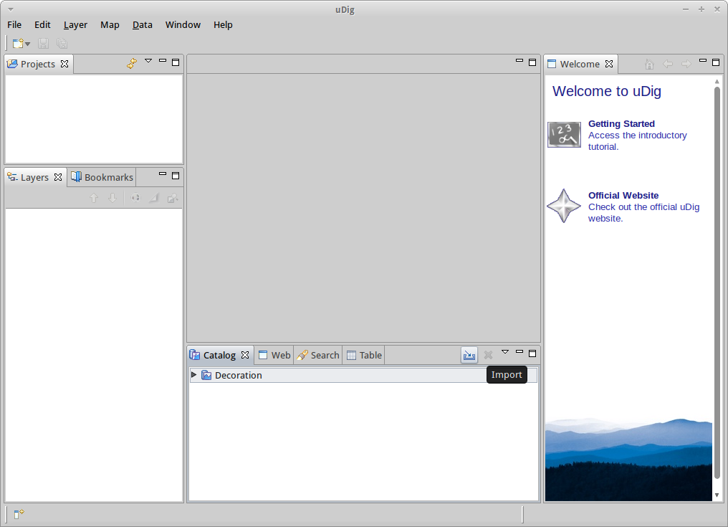Switch to the Search tab
728x527 pixels.
[318, 355]
